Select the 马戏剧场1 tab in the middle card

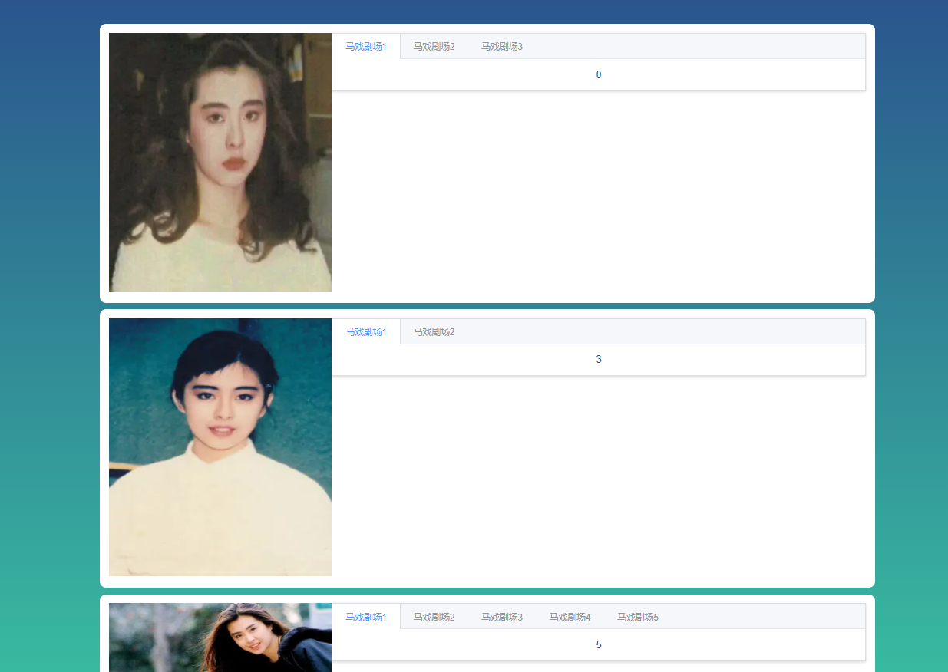(x=366, y=331)
